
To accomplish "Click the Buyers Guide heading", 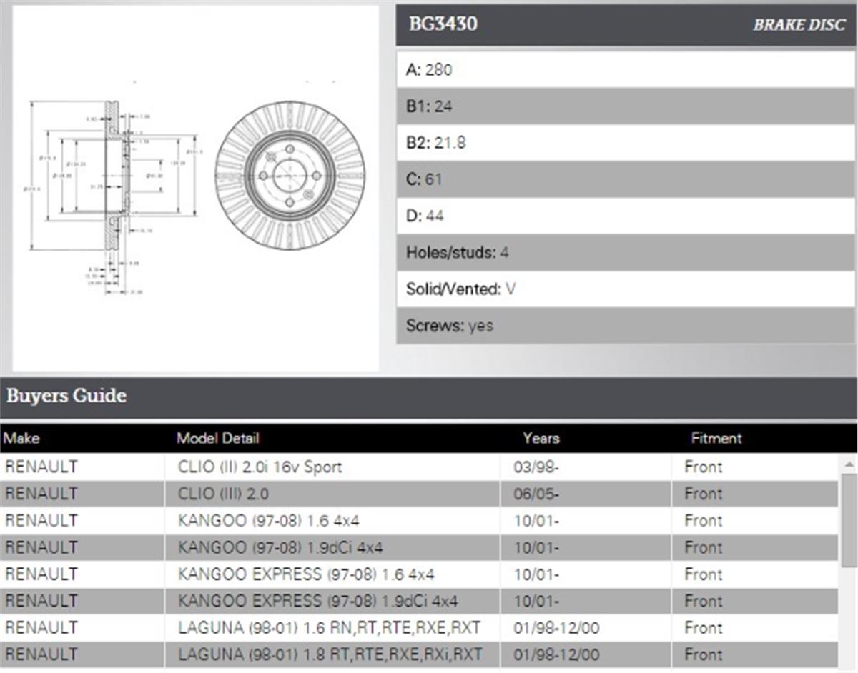I will (66, 396).
